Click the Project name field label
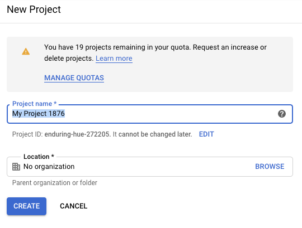302x228 pixels. point(34,104)
